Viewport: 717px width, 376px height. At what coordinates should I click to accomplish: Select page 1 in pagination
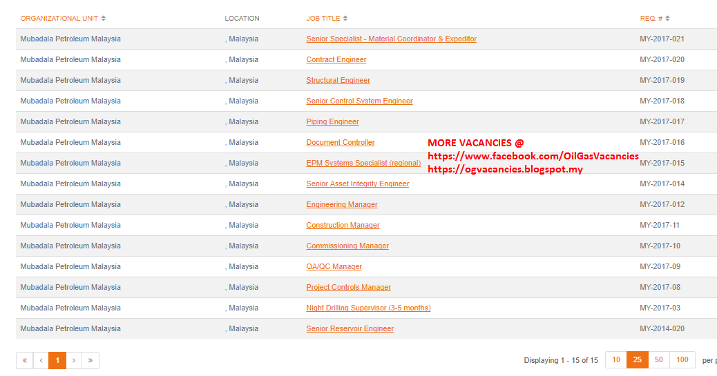coord(57,360)
